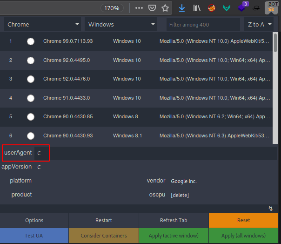Click the blue Test UA button
This screenshot has width=281, height=244.
[34, 236]
